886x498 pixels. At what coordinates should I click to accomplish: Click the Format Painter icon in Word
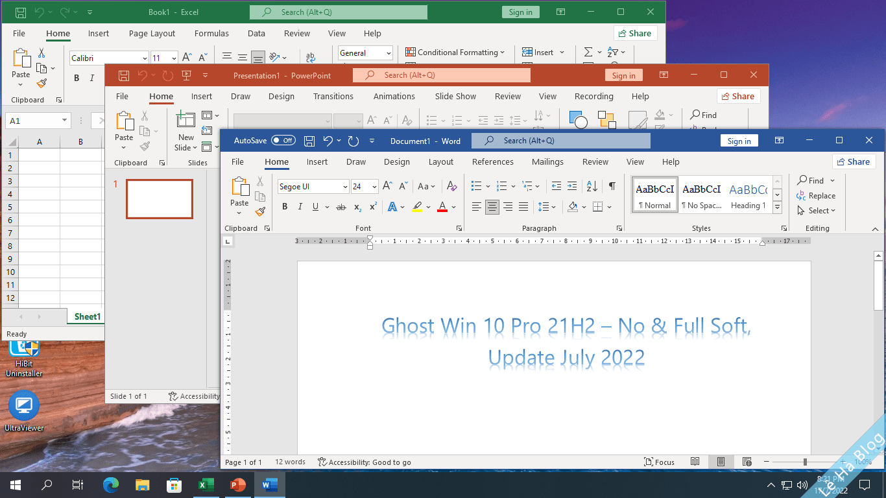tap(261, 211)
